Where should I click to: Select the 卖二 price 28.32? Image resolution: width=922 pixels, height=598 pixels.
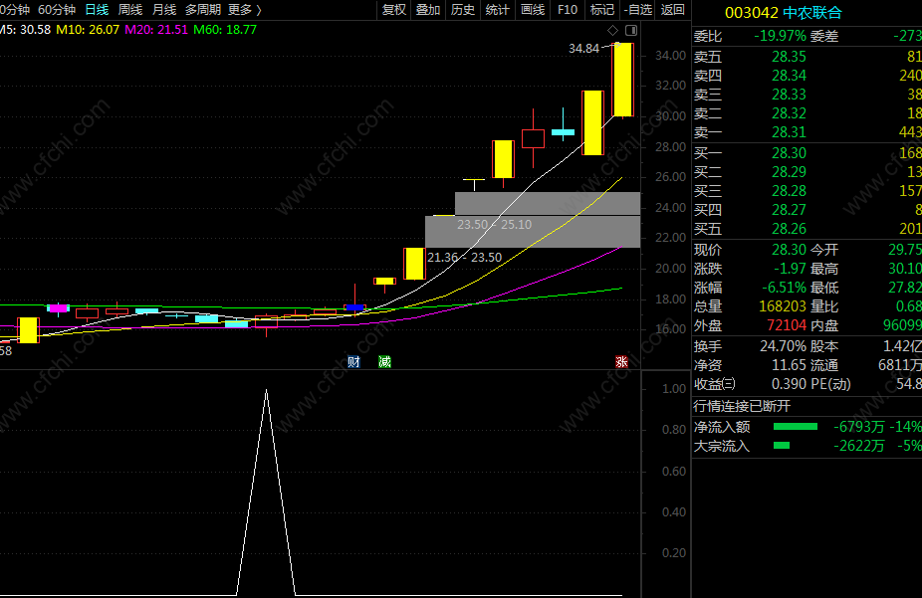coord(790,113)
